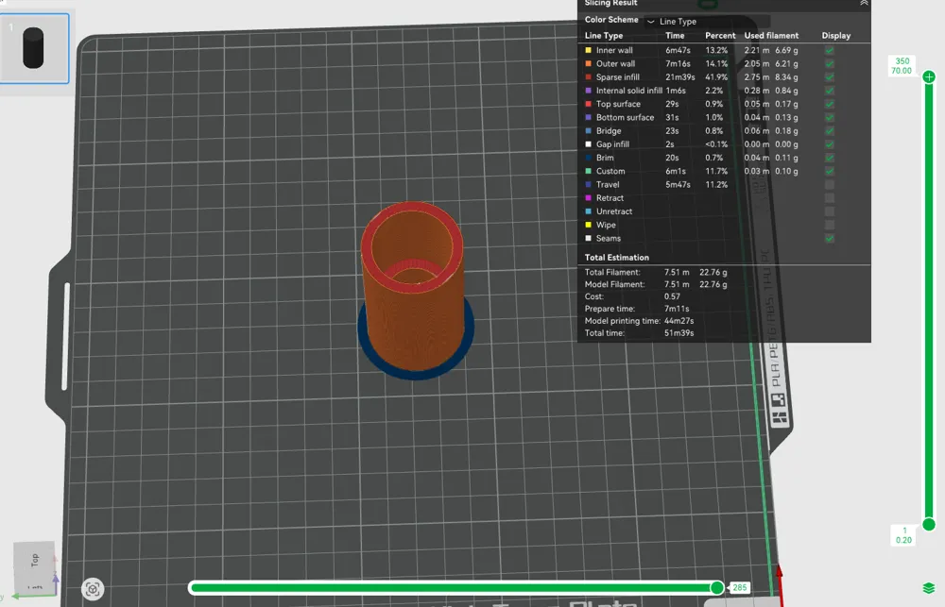Enable the Travel display checkbox
Image resolution: width=945 pixels, height=607 pixels.
coord(830,185)
